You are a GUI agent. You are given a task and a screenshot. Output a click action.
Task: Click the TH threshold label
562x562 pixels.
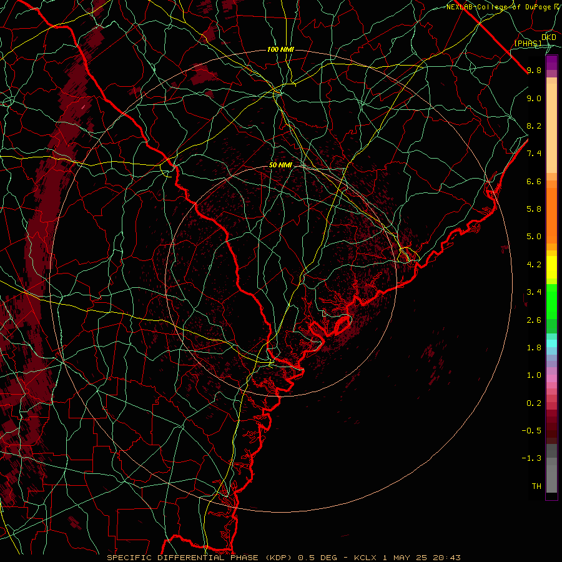pyautogui.click(x=536, y=486)
